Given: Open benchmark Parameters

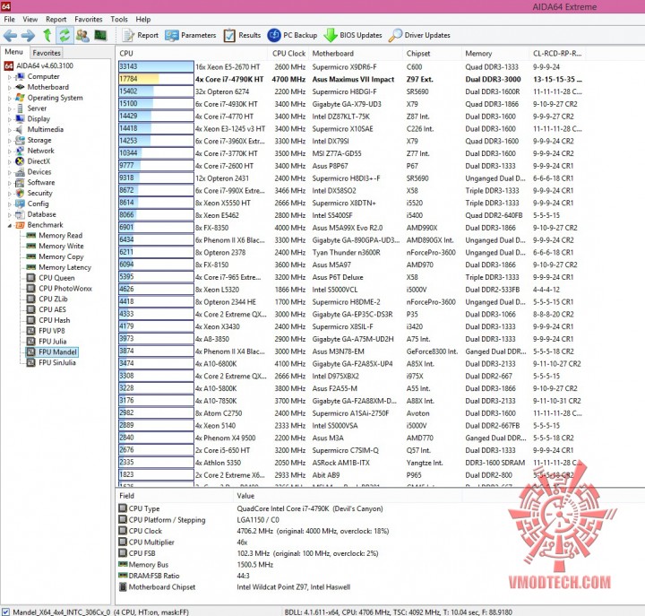Looking at the screenshot, I should [191, 35].
